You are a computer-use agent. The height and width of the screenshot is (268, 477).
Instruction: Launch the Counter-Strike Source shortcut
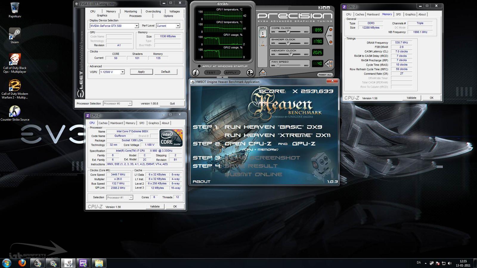15,113
